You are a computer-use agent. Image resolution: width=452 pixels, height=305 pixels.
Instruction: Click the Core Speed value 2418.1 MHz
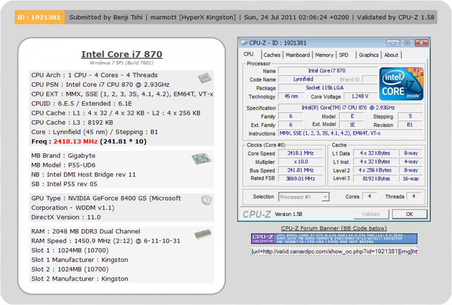point(300,153)
